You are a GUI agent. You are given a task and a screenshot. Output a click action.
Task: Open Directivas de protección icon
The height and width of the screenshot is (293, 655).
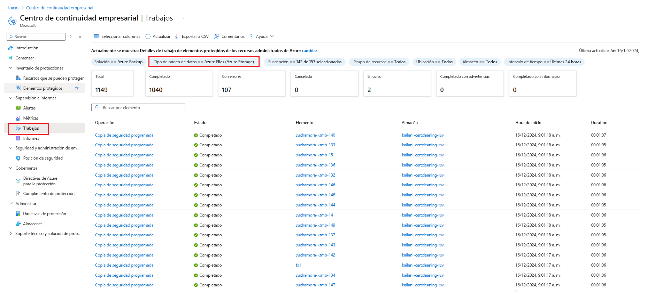click(18, 214)
